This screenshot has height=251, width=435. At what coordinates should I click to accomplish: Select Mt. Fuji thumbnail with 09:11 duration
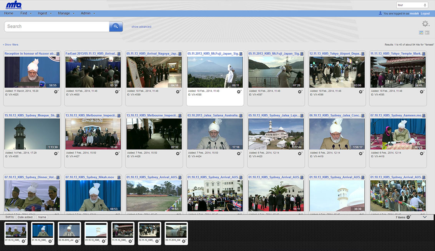[x=215, y=72]
